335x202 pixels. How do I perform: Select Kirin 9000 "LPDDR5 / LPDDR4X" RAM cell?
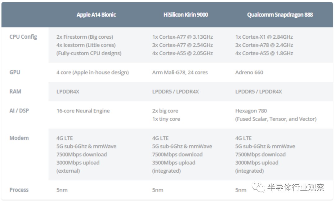(175, 92)
